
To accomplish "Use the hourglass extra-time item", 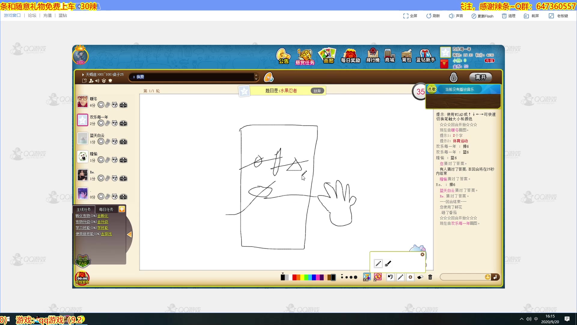I will (x=367, y=277).
